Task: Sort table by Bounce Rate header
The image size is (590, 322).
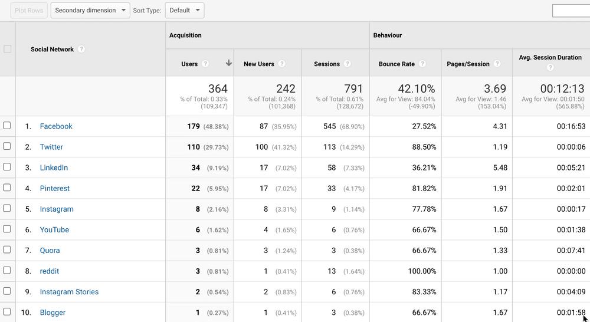Action: tap(396, 64)
